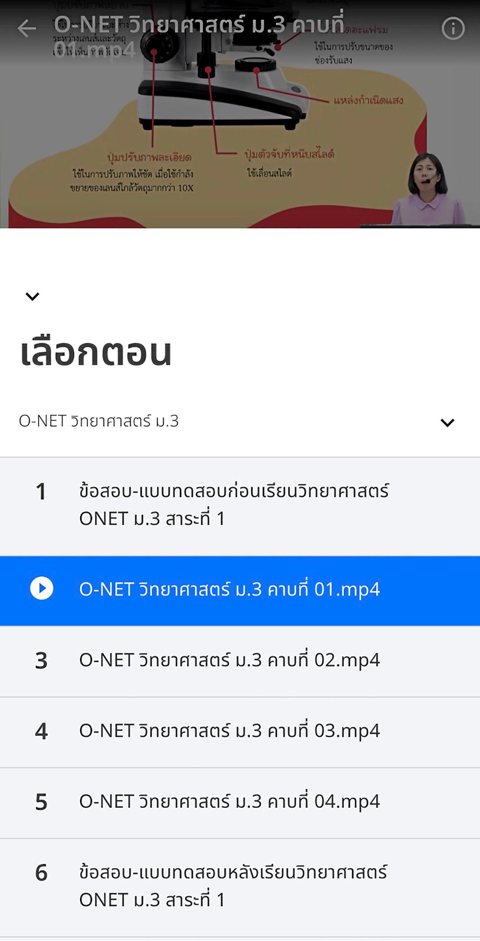
Task: Choose episode คาบที่ 03.mp4
Action: 229,731
